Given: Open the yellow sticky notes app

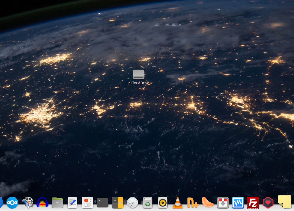Looking at the screenshot, I should pyautogui.click(x=284, y=202).
